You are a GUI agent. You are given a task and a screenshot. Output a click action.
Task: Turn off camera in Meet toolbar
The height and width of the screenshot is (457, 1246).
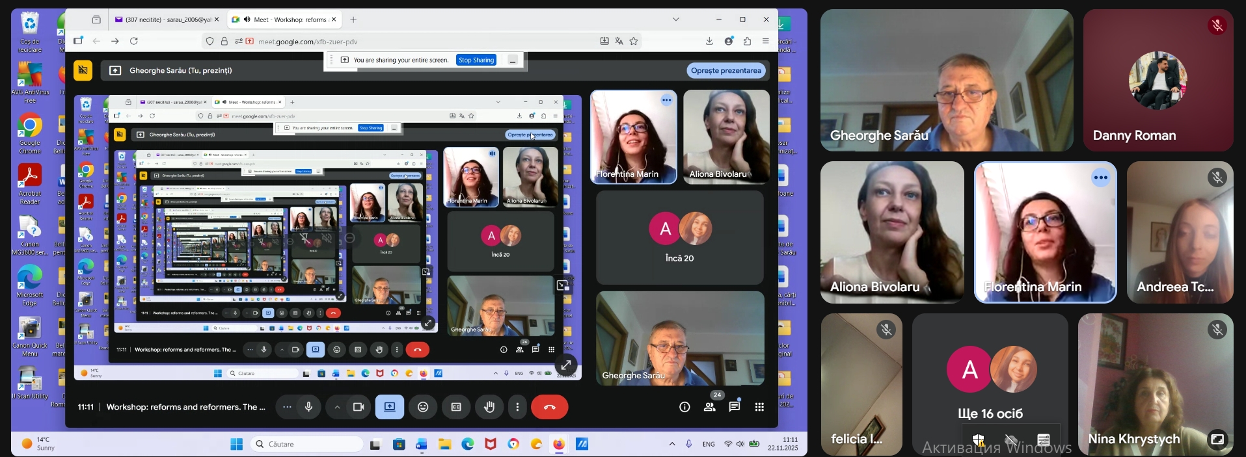358,407
